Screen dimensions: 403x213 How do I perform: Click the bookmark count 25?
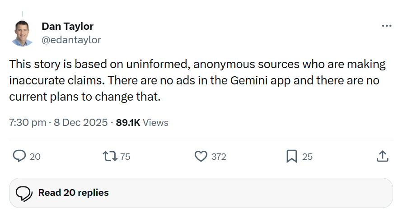307,157
